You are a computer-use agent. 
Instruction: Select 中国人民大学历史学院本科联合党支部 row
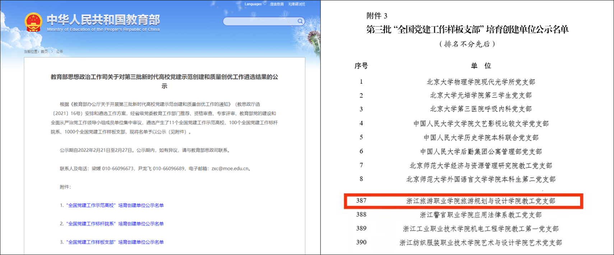[481, 138]
